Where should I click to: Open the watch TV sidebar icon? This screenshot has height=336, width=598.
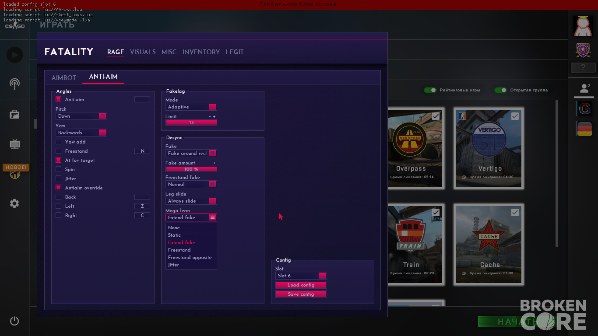coord(14,143)
